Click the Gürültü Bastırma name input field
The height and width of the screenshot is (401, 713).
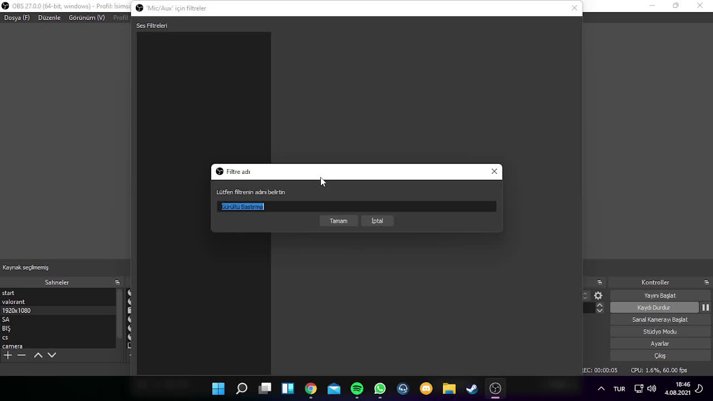pos(356,206)
